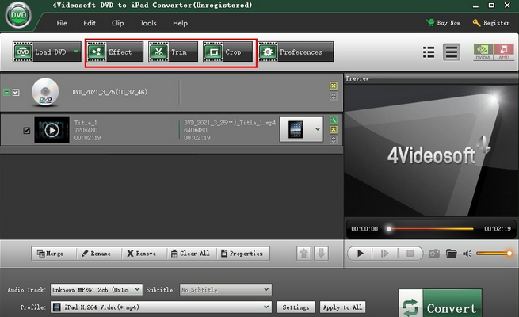Open the Audio Track dropdown
This screenshot has height=317, width=519.
(x=97, y=289)
